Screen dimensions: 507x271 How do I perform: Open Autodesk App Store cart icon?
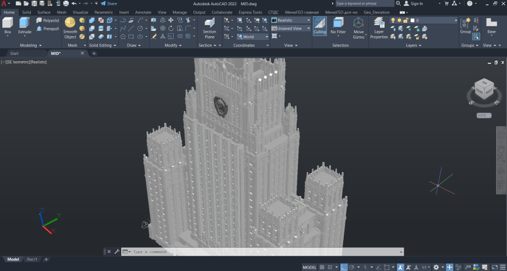(x=446, y=3)
